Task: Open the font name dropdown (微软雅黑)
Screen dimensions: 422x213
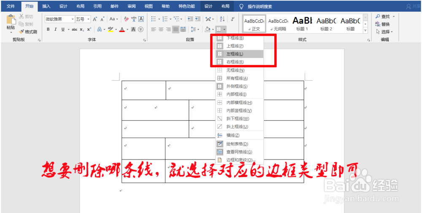Action: pyautogui.click(x=73, y=19)
